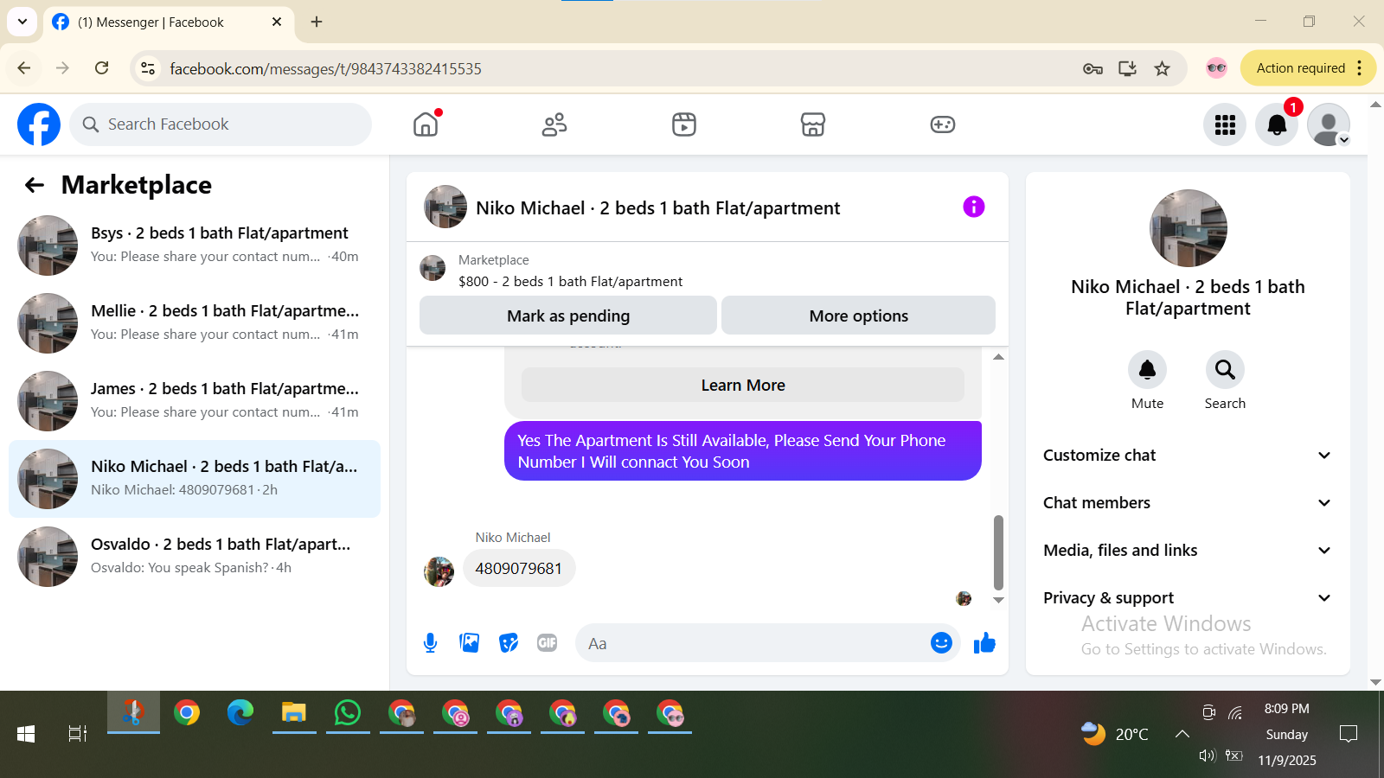View site information icon in address bar
Screen dimensions: 1384x778
148,68
